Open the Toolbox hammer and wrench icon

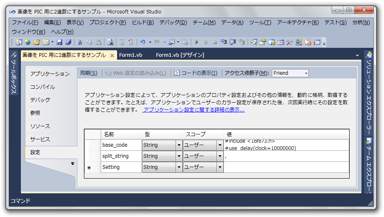click(290, 42)
